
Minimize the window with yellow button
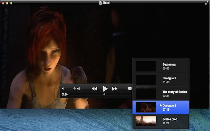pyautogui.click(x=7, y=3)
